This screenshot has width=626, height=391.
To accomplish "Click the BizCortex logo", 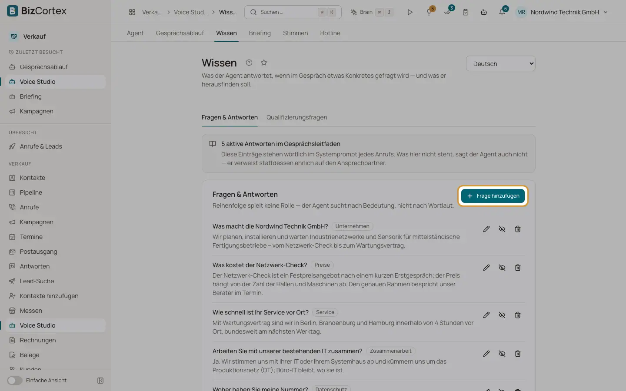I will click(x=37, y=11).
